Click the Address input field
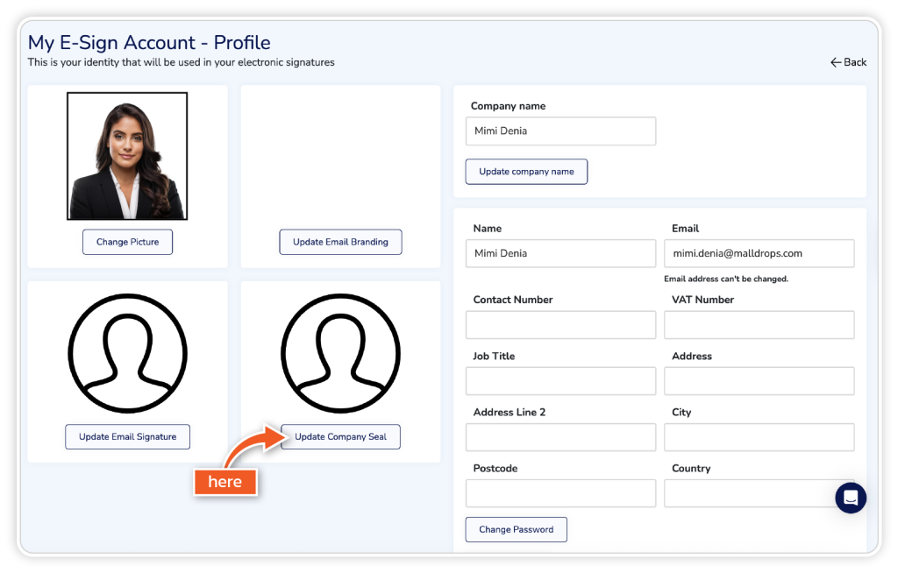Viewport: 898px width, 573px height. [x=759, y=381]
